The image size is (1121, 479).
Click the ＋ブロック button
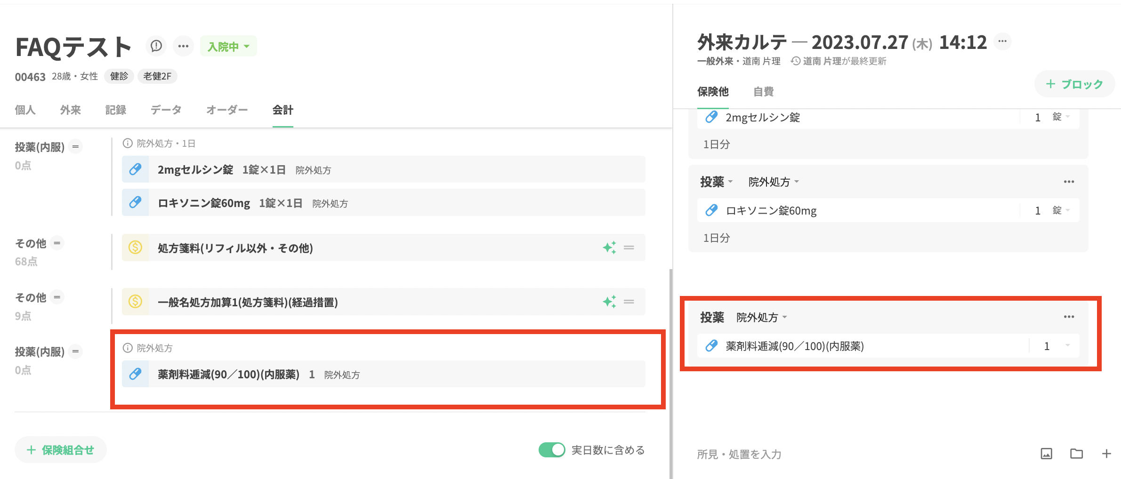(1074, 84)
